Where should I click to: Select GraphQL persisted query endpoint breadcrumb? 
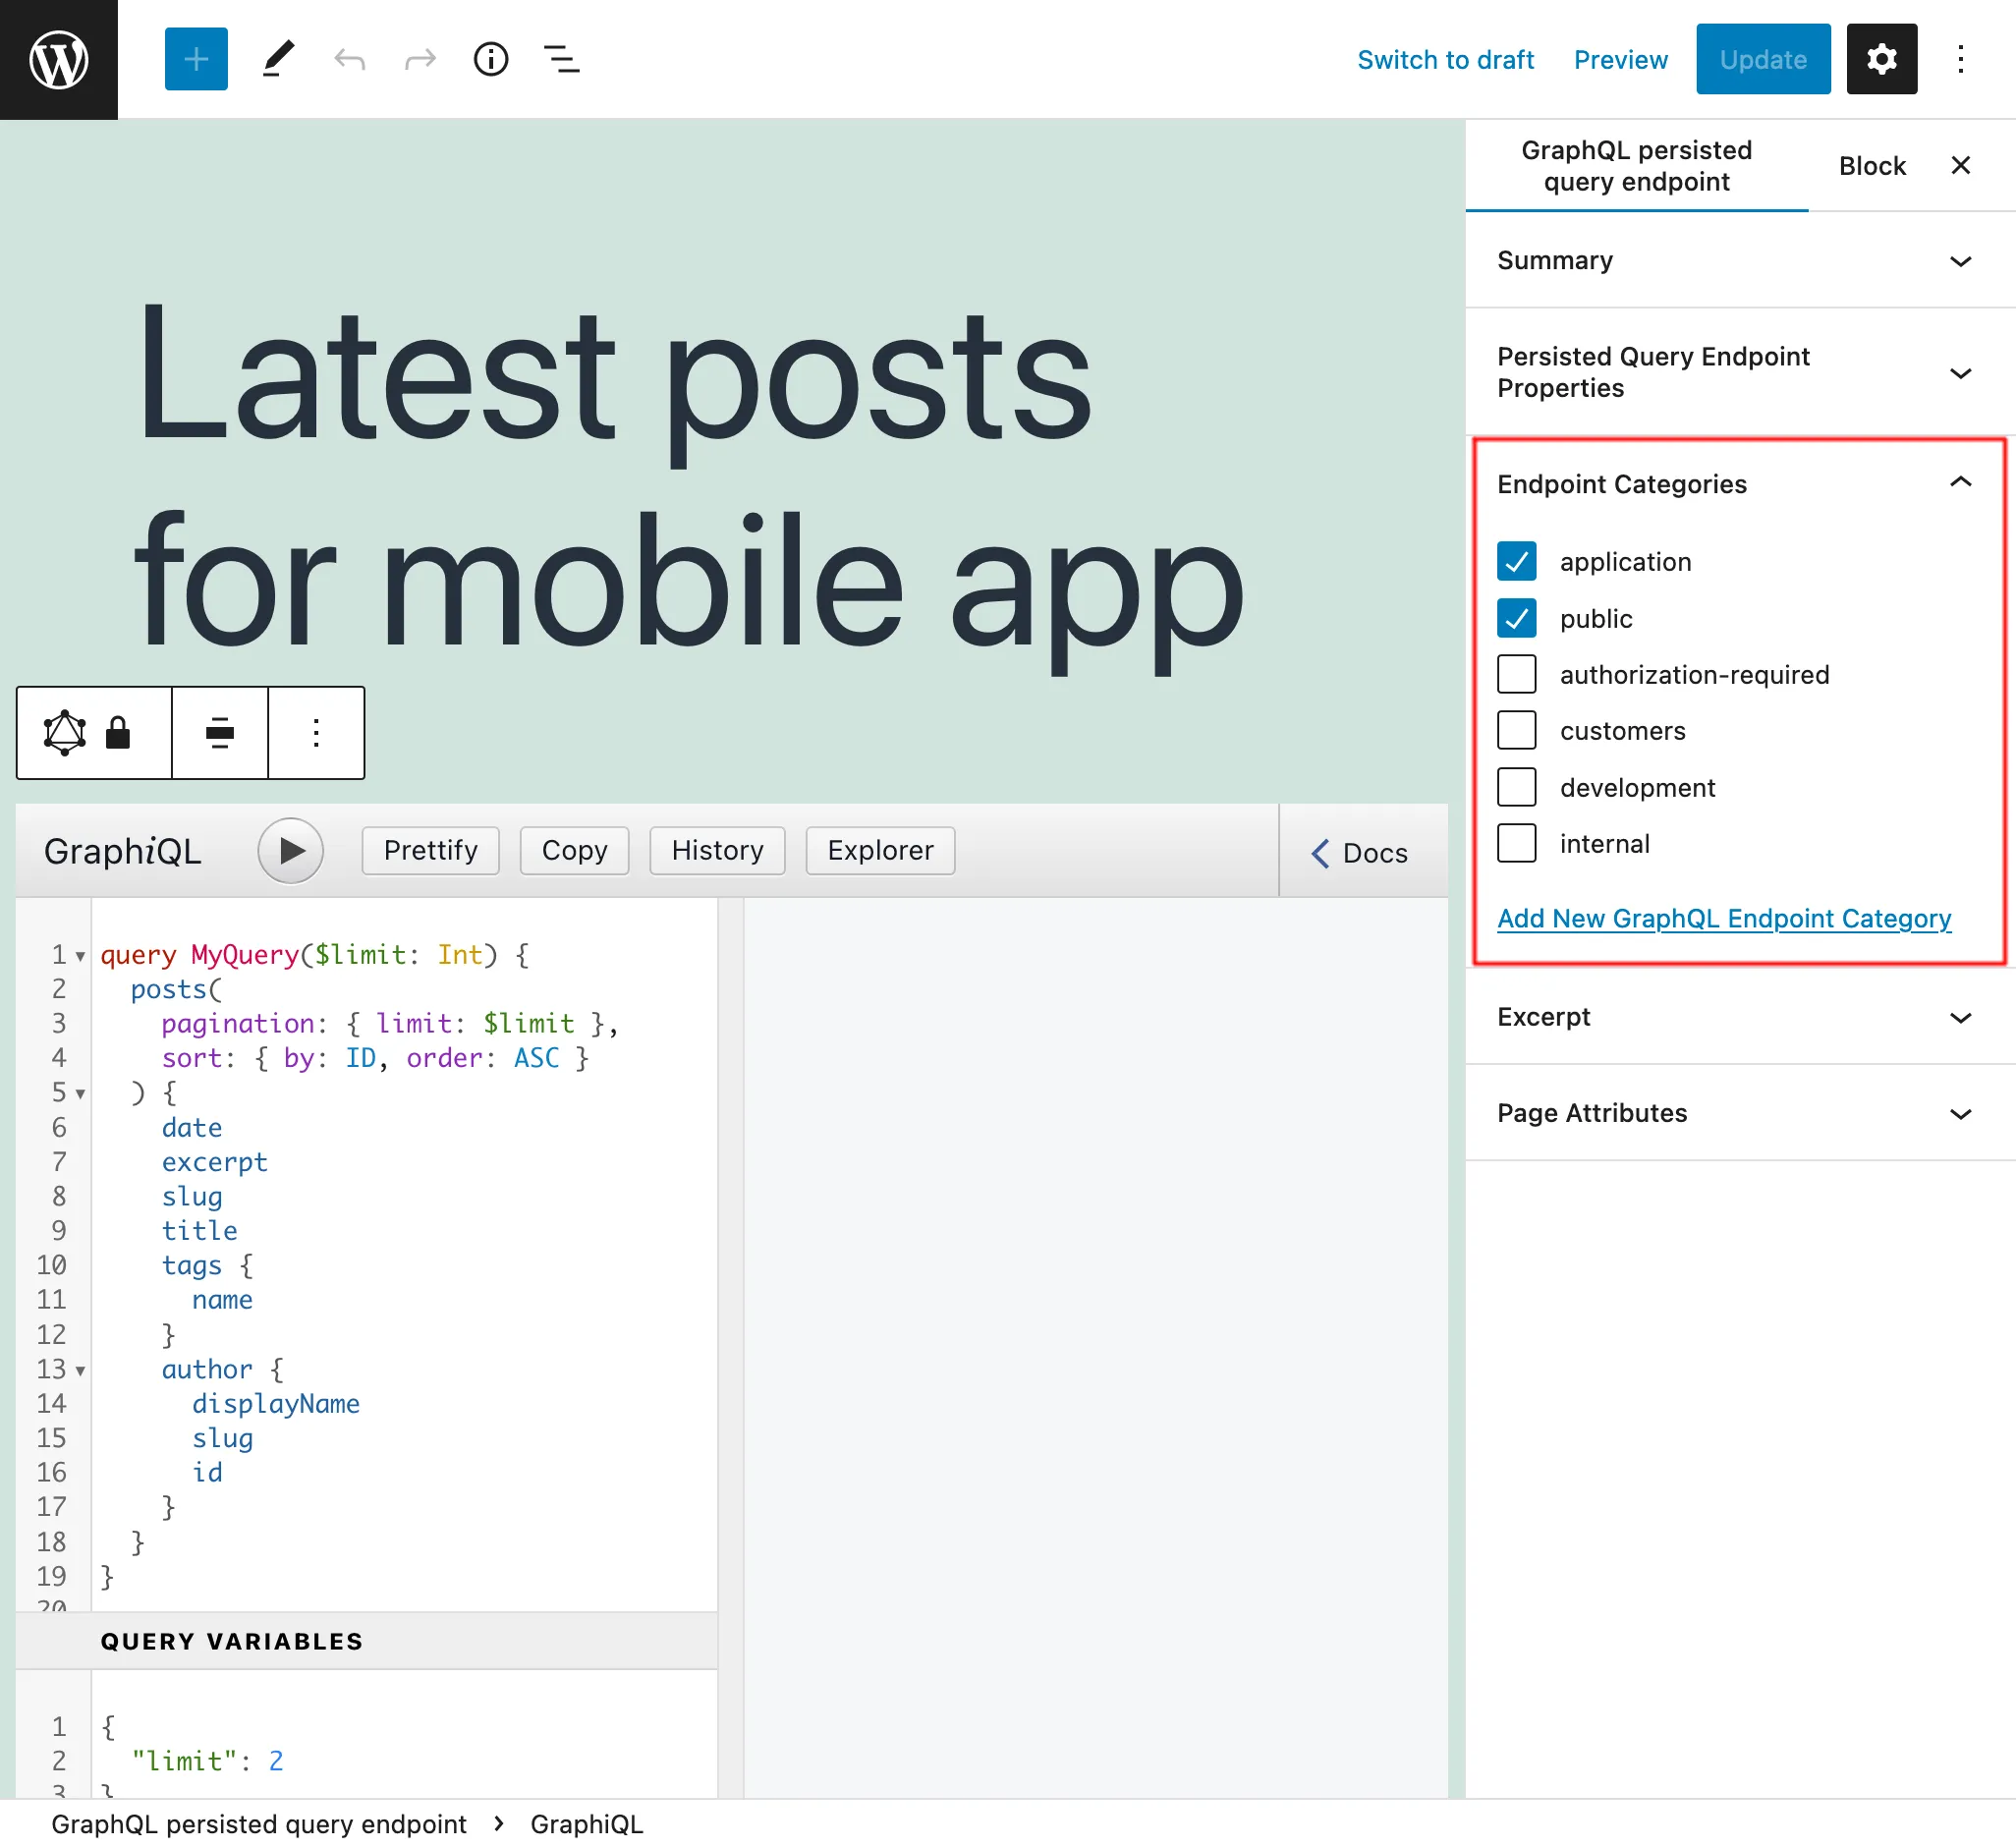259,1824
